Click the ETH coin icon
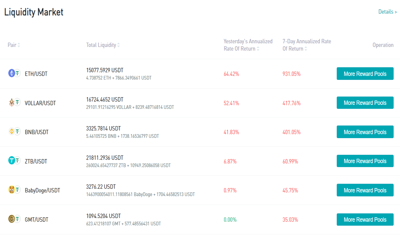400x236 pixels. pos(12,73)
